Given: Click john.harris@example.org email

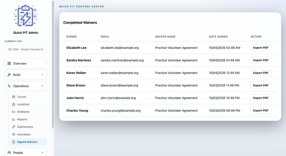Looking at the screenshot, I should pos(118,98).
